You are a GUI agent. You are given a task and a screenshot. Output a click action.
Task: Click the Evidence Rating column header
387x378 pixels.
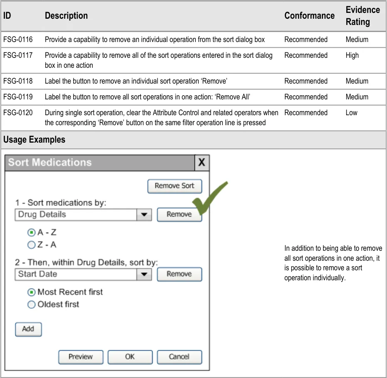coord(362,16)
